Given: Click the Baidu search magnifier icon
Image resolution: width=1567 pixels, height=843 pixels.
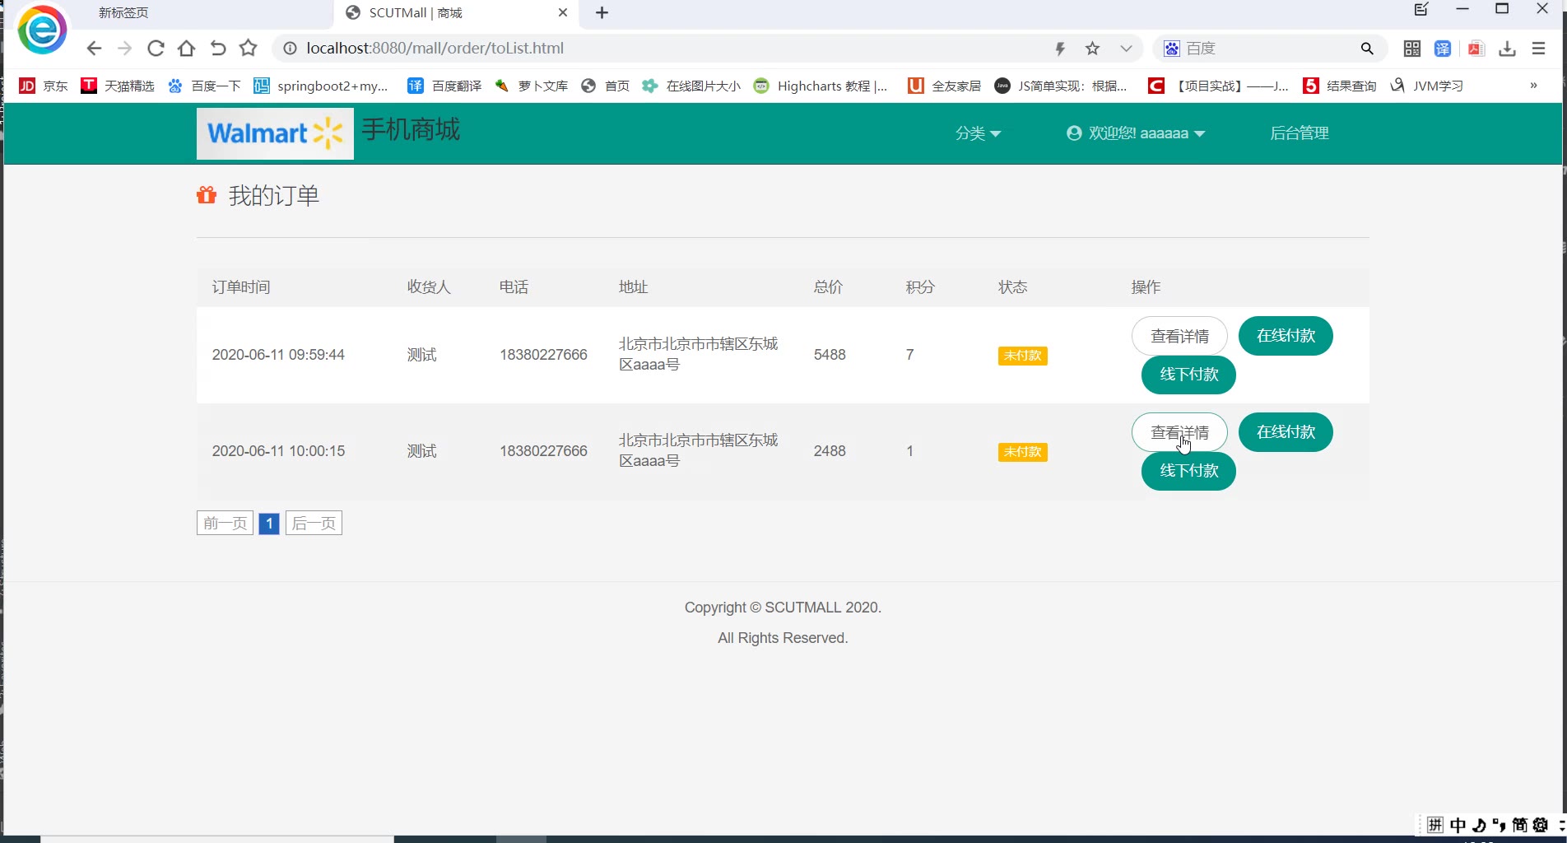Looking at the screenshot, I should coord(1367,49).
